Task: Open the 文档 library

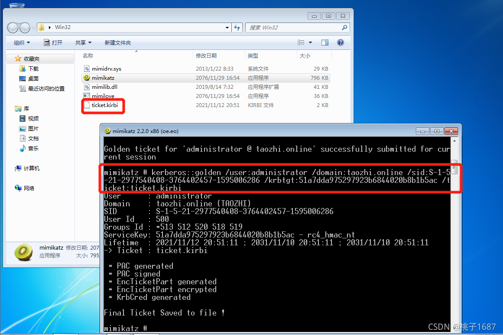Action: coord(33,139)
